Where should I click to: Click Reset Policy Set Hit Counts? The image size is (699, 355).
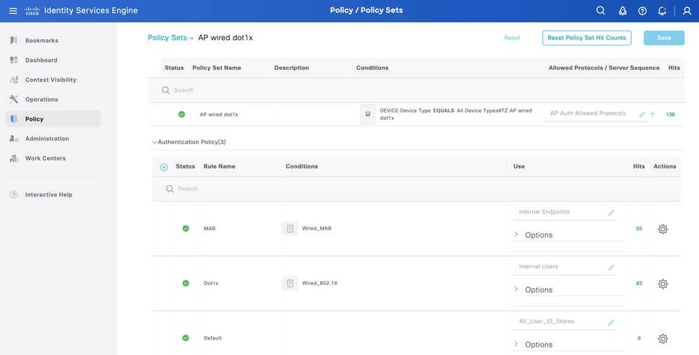point(587,38)
